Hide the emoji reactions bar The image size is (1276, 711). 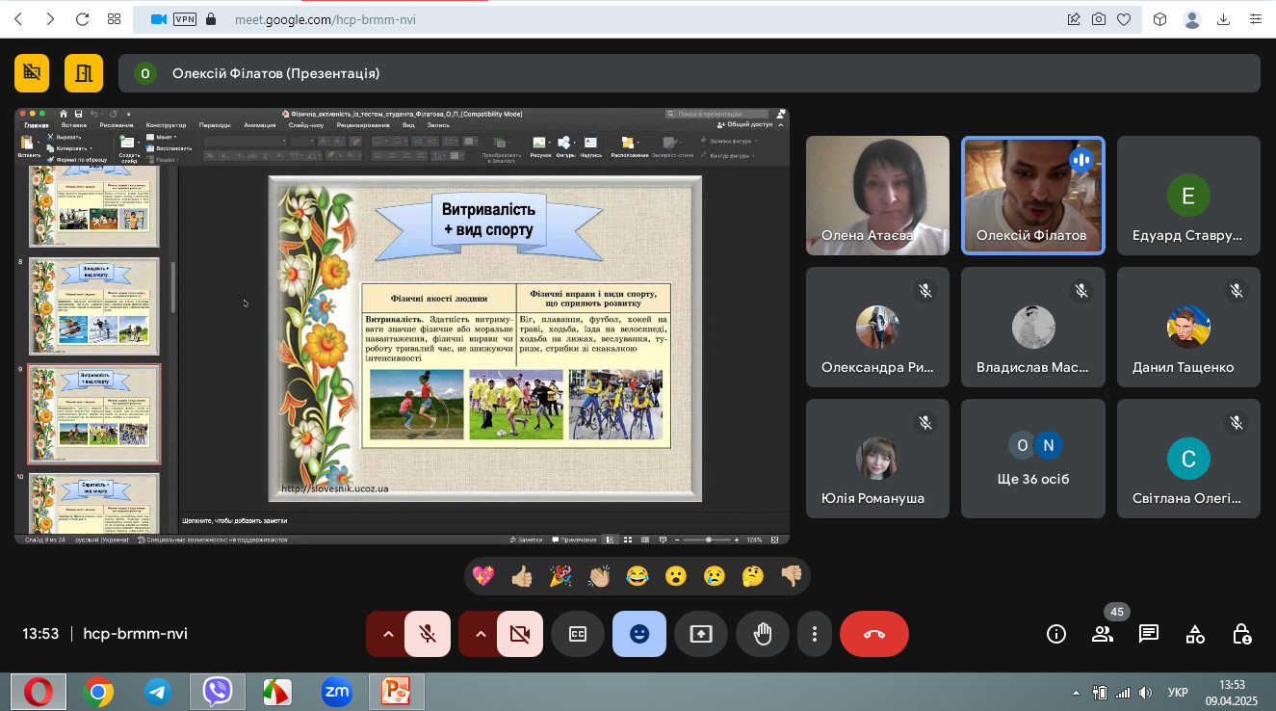pos(639,634)
